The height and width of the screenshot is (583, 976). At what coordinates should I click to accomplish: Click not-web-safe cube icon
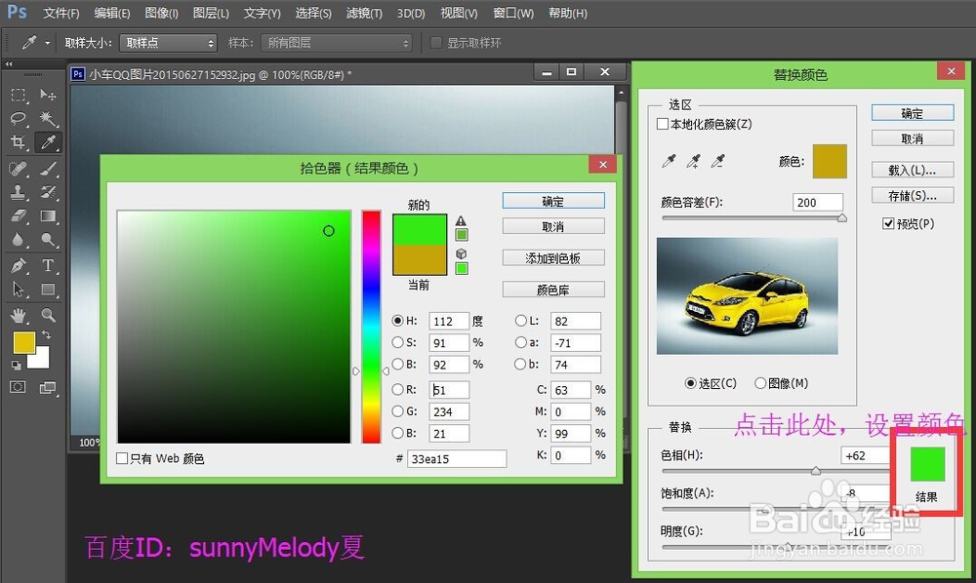pyautogui.click(x=462, y=253)
